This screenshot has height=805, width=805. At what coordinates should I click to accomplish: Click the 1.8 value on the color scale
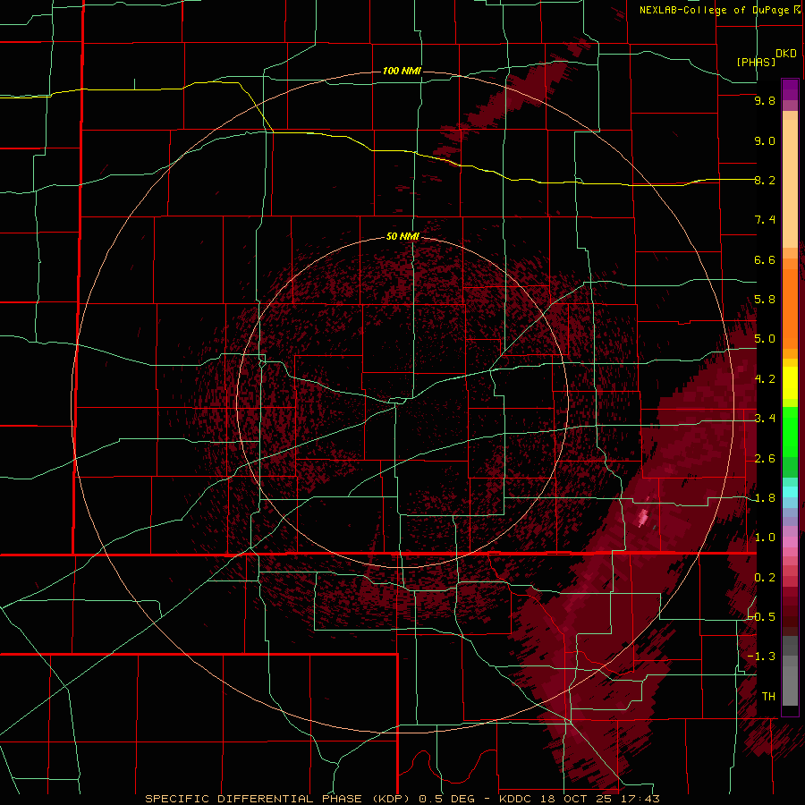765,498
